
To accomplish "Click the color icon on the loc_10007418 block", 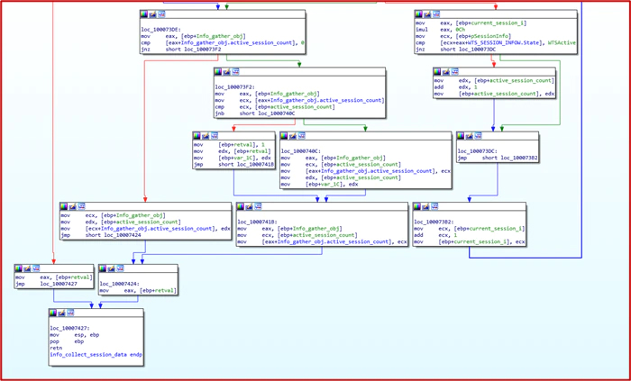I will coord(241,206).
